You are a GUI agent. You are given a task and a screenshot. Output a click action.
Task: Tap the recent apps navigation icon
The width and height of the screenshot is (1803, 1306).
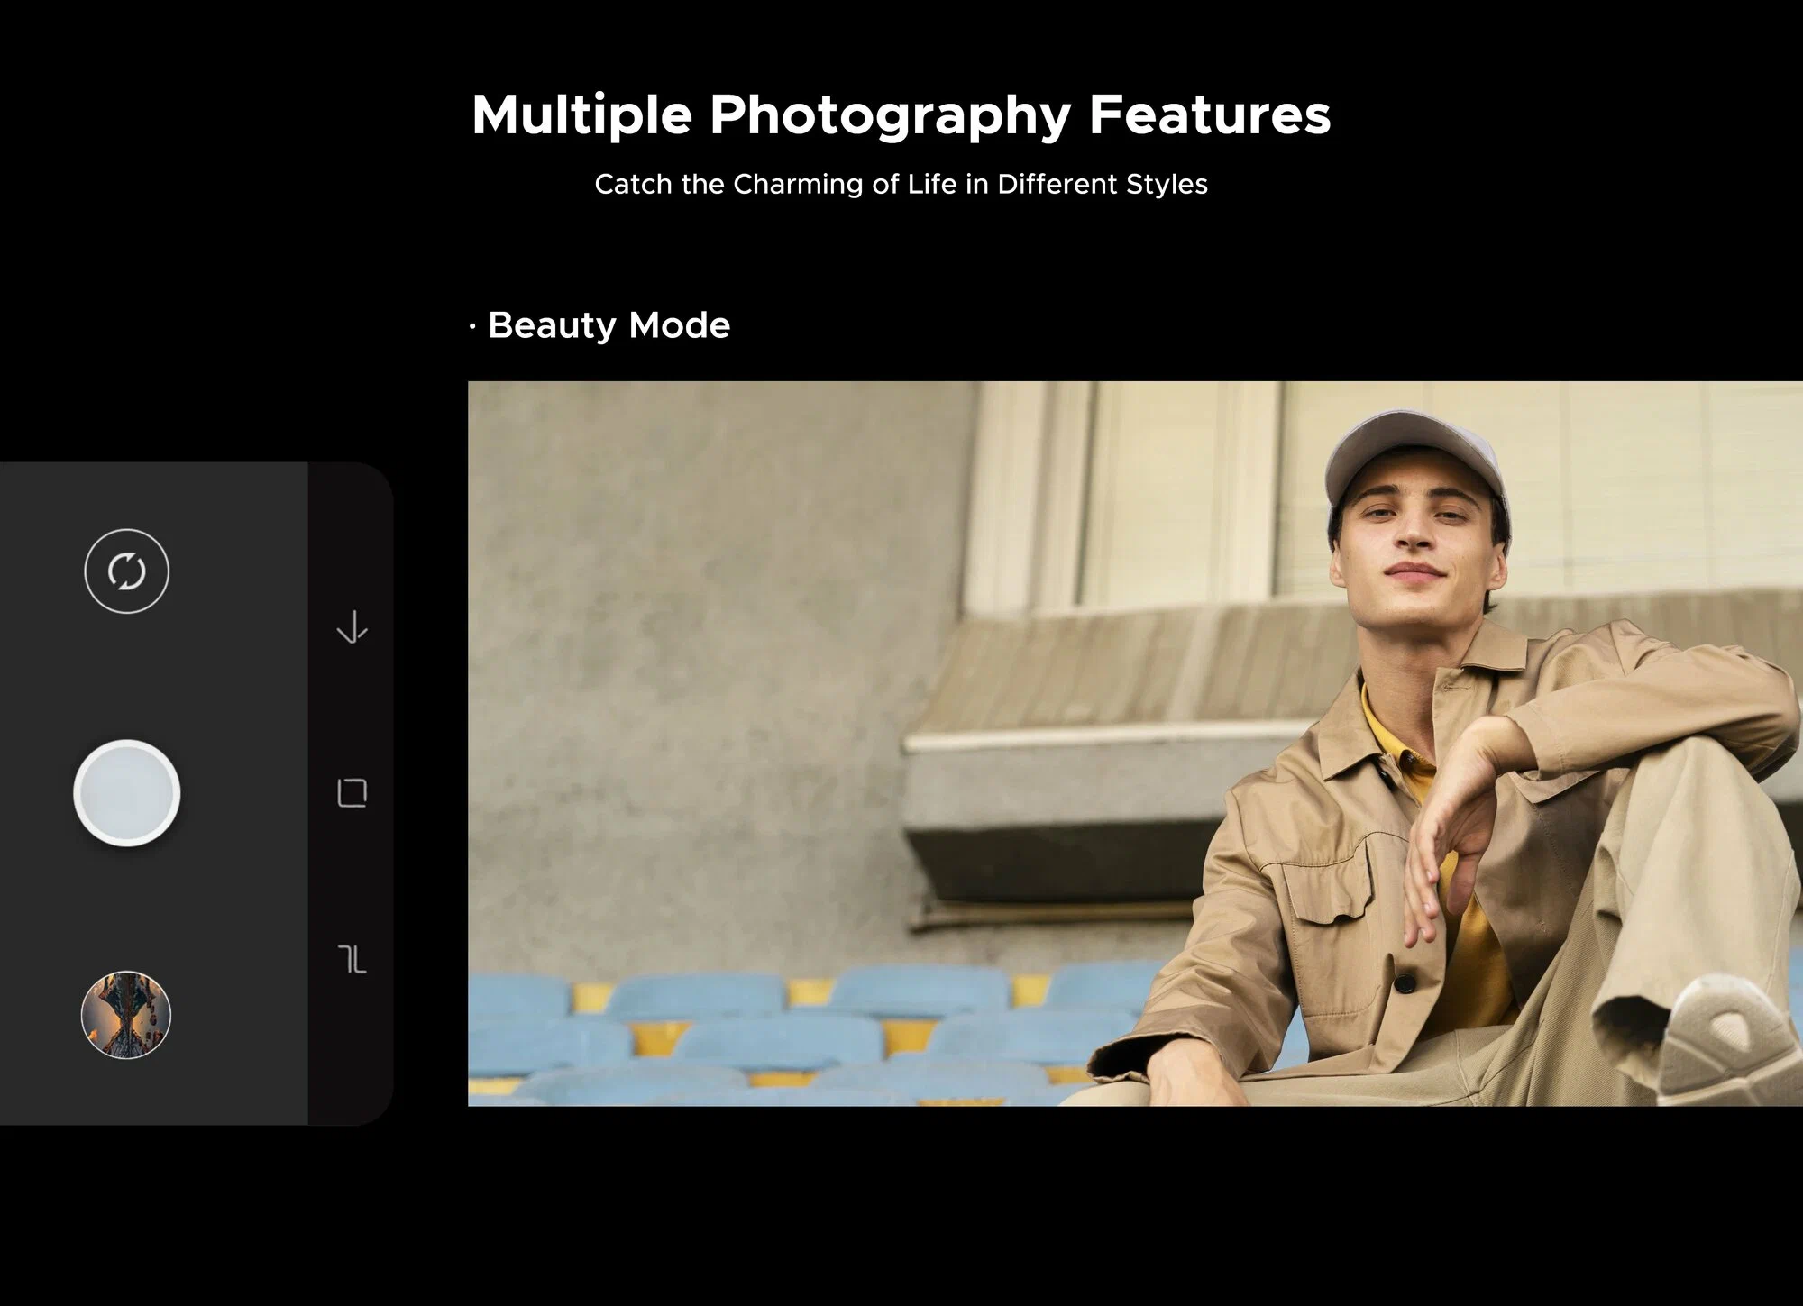(352, 960)
